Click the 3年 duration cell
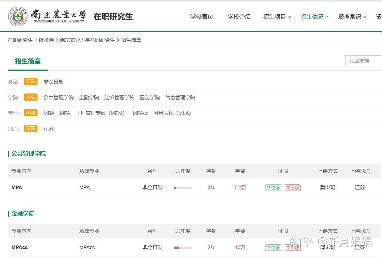The width and height of the screenshot is (382, 258). (212, 187)
